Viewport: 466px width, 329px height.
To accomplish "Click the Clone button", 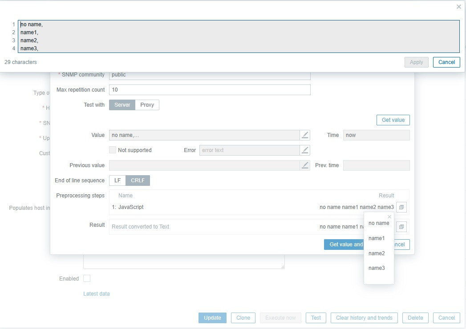I will [243, 318].
